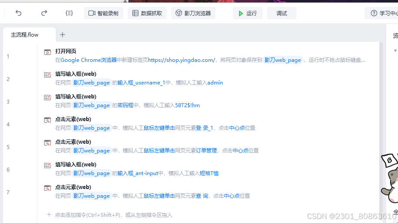This screenshot has height=223, width=398.
Task: Start debugging with 调试 button
Action: coord(281,13)
